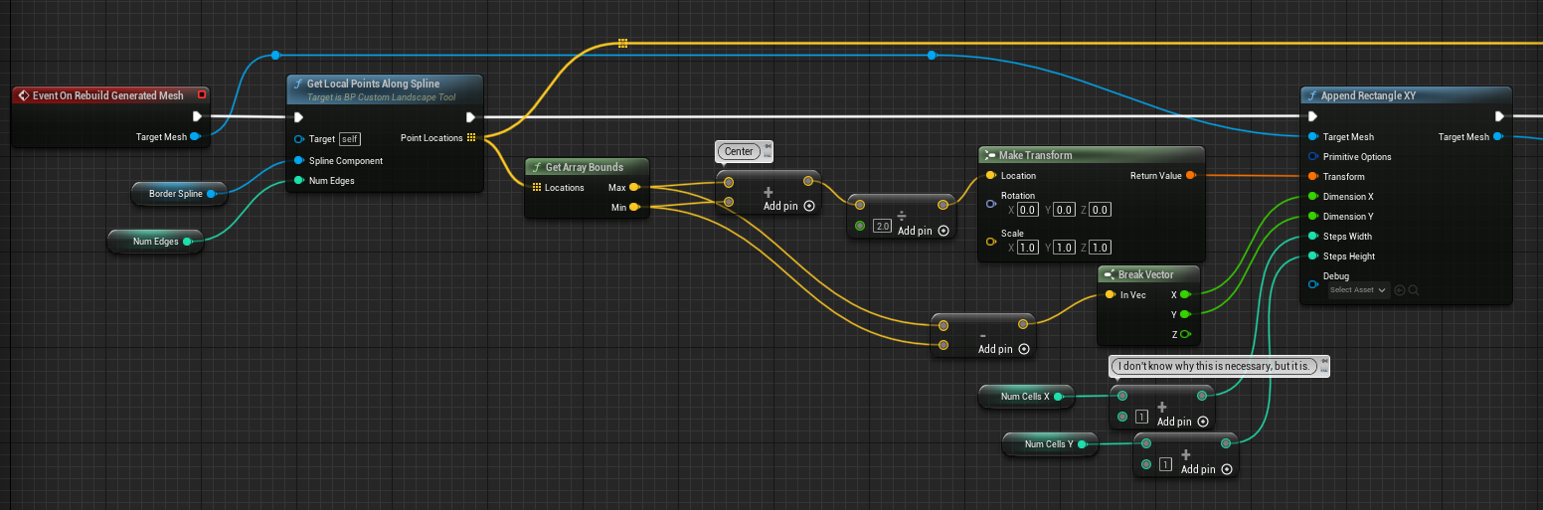
Task: Click the Browse magnifier icon under Debug
Action: point(1413,290)
